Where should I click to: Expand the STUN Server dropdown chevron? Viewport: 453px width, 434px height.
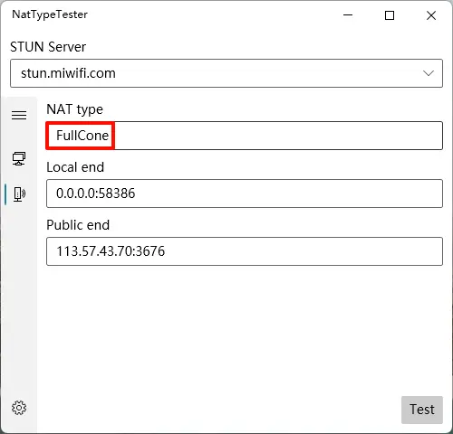coord(429,73)
